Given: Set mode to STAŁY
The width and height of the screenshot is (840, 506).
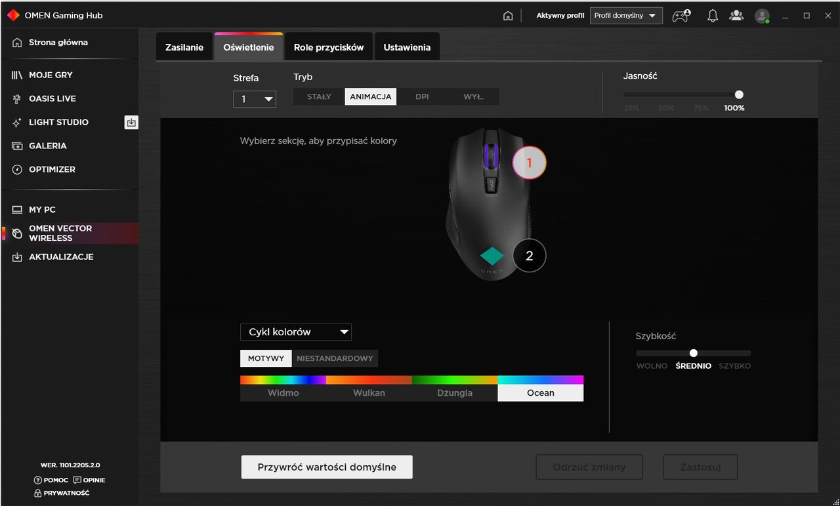Looking at the screenshot, I should tap(319, 96).
